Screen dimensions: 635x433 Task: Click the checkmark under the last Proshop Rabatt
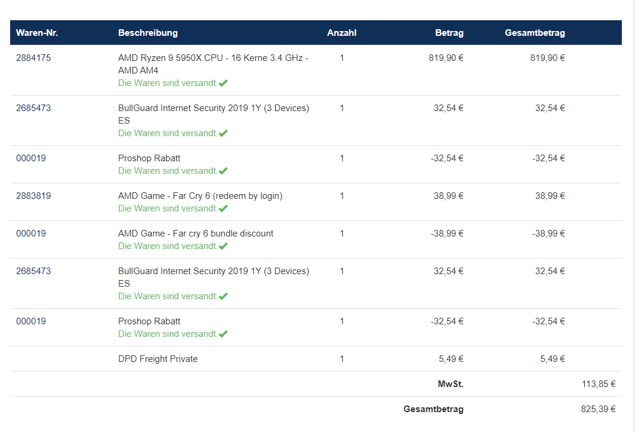click(223, 334)
